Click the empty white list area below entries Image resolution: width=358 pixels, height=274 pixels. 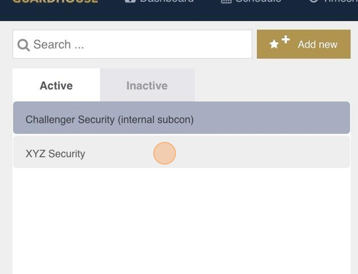pyautogui.click(x=181, y=221)
